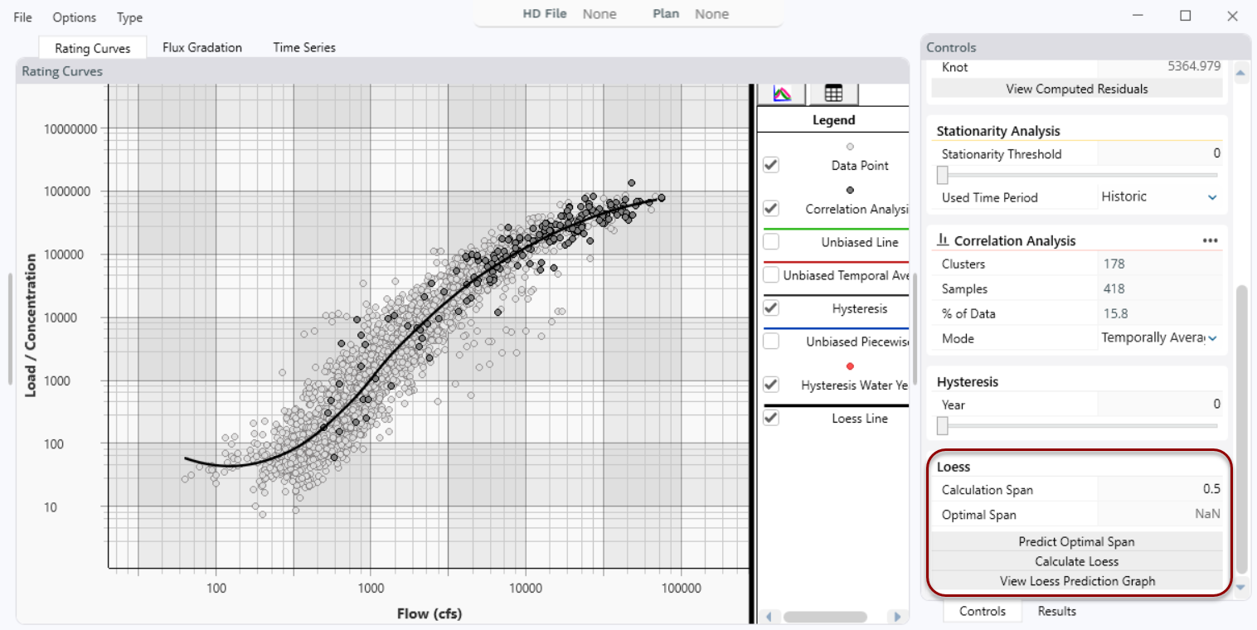
Task: Open the Results tab
Action: 1056,611
